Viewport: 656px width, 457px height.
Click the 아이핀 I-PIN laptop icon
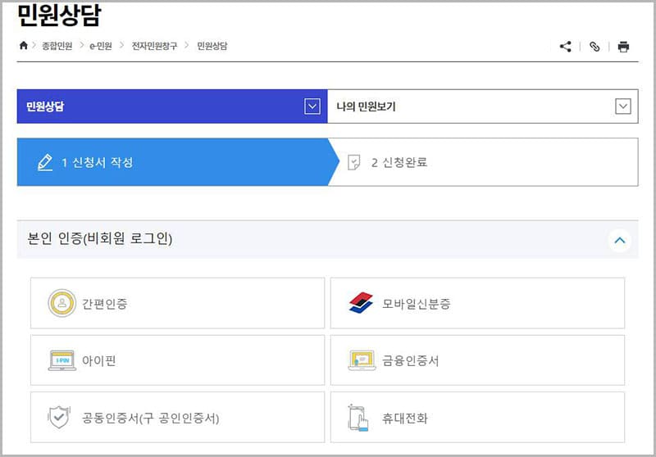pyautogui.click(x=61, y=360)
